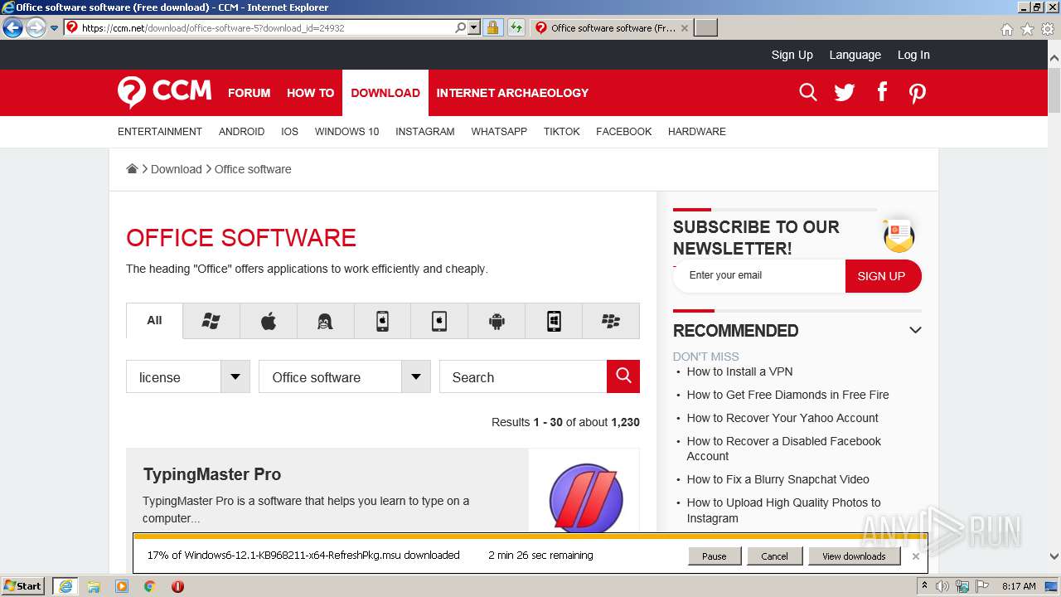Viewport: 1061px width, 597px height.
Task: Click the home breadcrumb icon
Action: 132,168
